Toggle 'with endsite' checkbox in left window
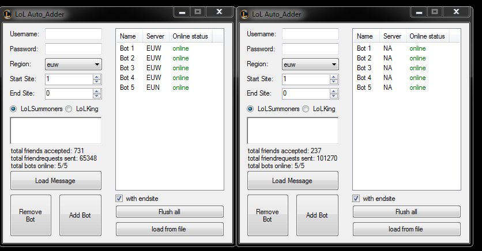The height and width of the screenshot is (251, 482). point(119,199)
